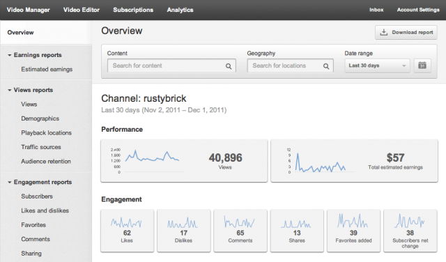The image size is (446, 262).
Task: Open the Last 30 days dropdown
Action: pyautogui.click(x=377, y=65)
